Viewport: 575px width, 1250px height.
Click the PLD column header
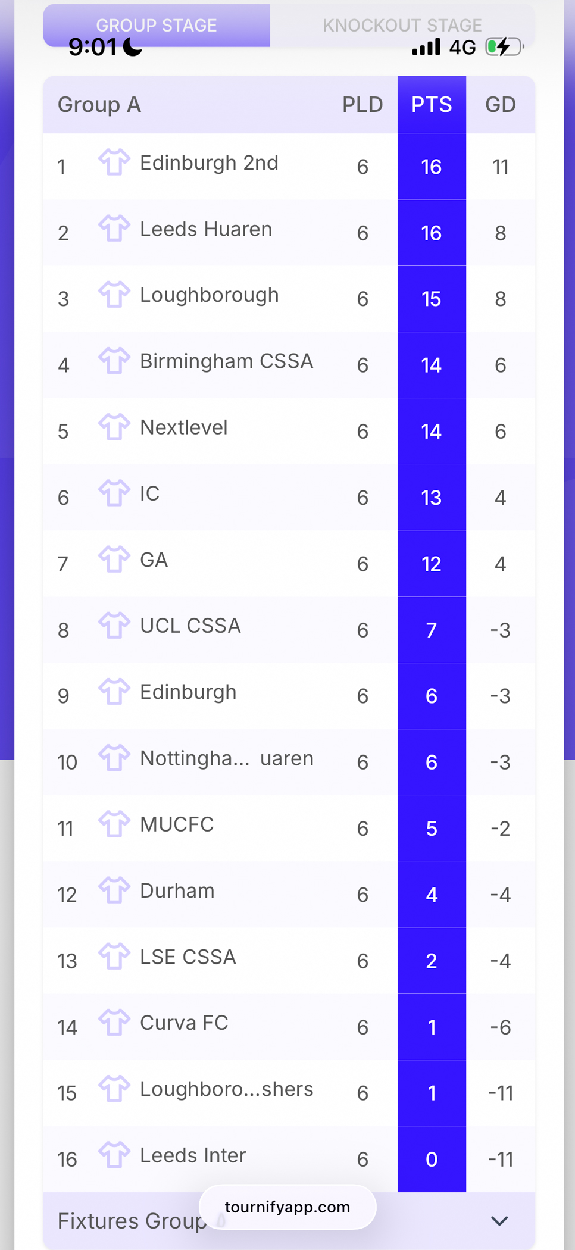(362, 105)
